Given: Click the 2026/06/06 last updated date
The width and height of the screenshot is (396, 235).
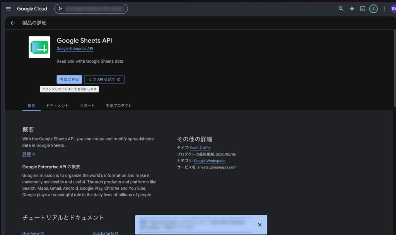Looking at the screenshot, I should coord(226,154).
